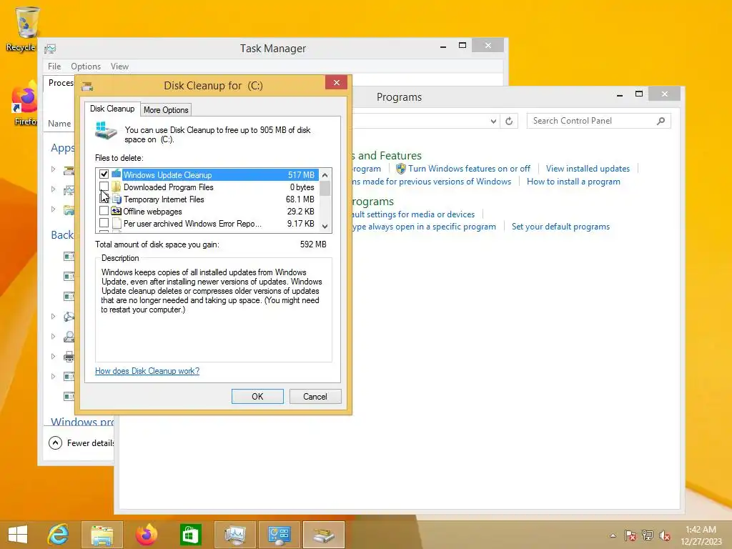Open File Explorer from the taskbar
The height and width of the screenshot is (549, 732).
coord(102,535)
